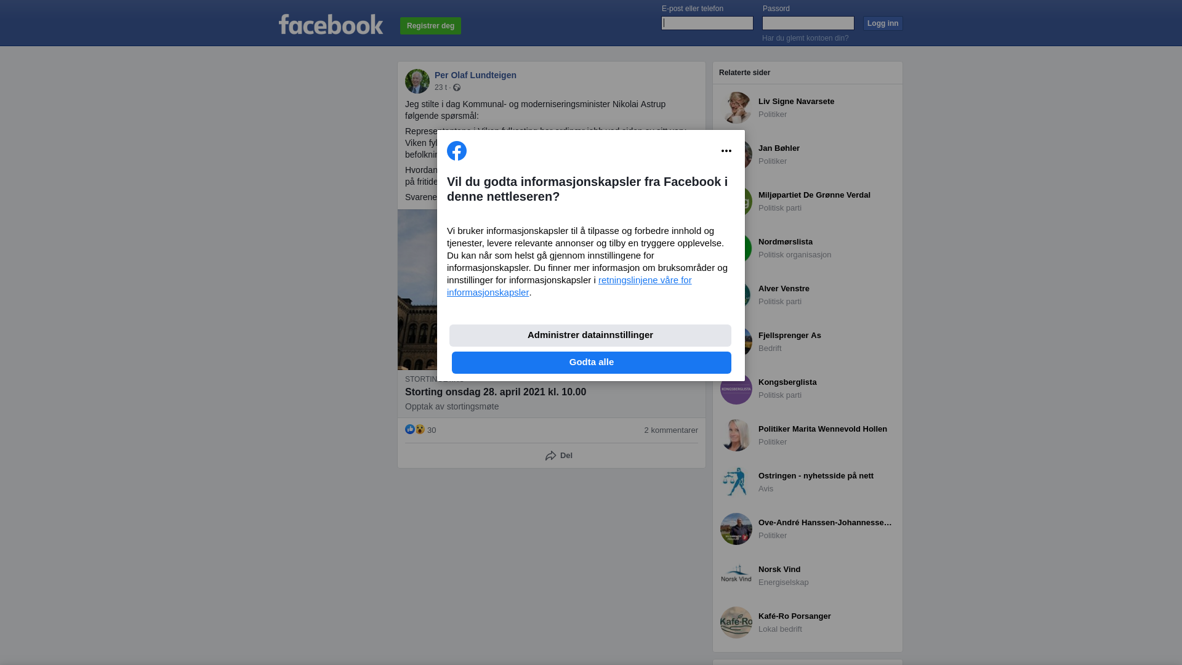Focus the Passord input field
Viewport: 1182px width, 665px height.
(808, 23)
